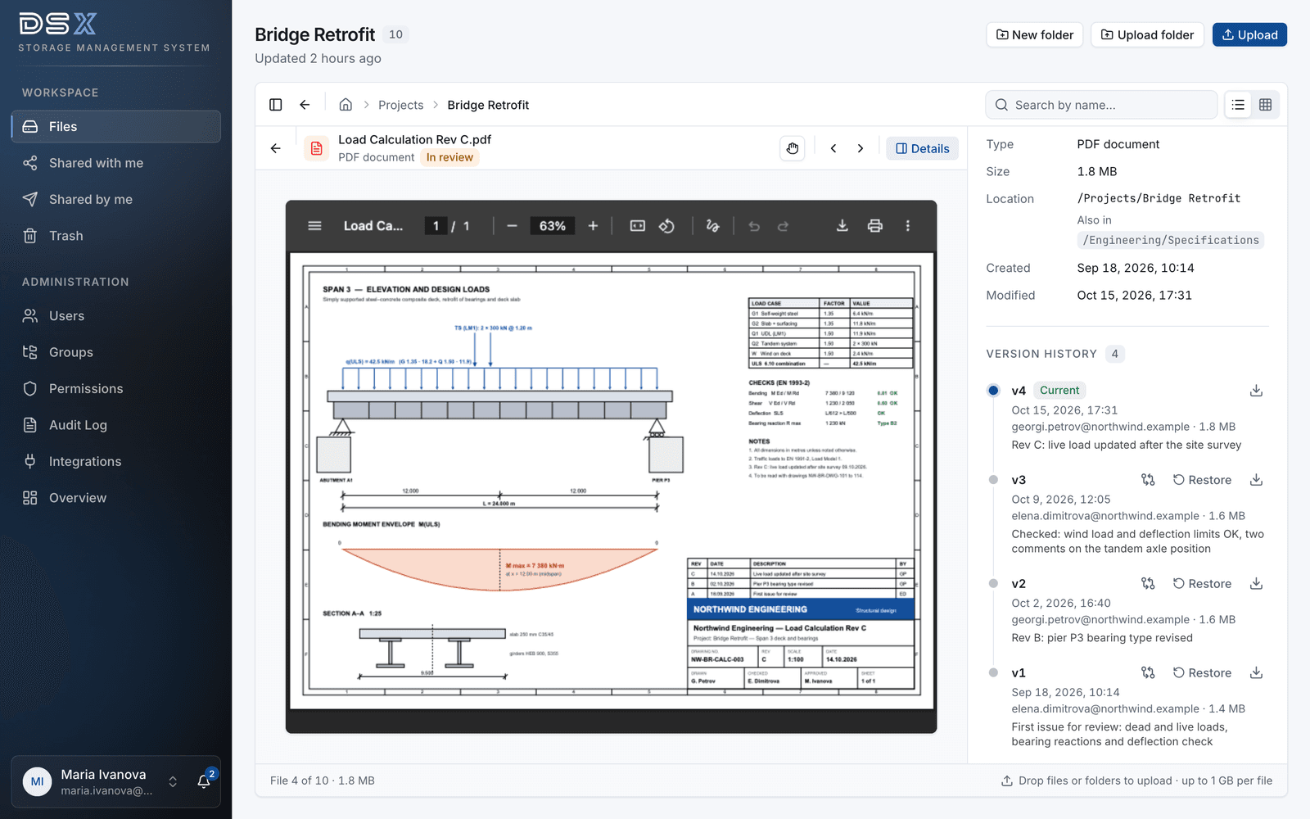Go to previous file chevron
The image size is (1310, 819).
point(833,148)
